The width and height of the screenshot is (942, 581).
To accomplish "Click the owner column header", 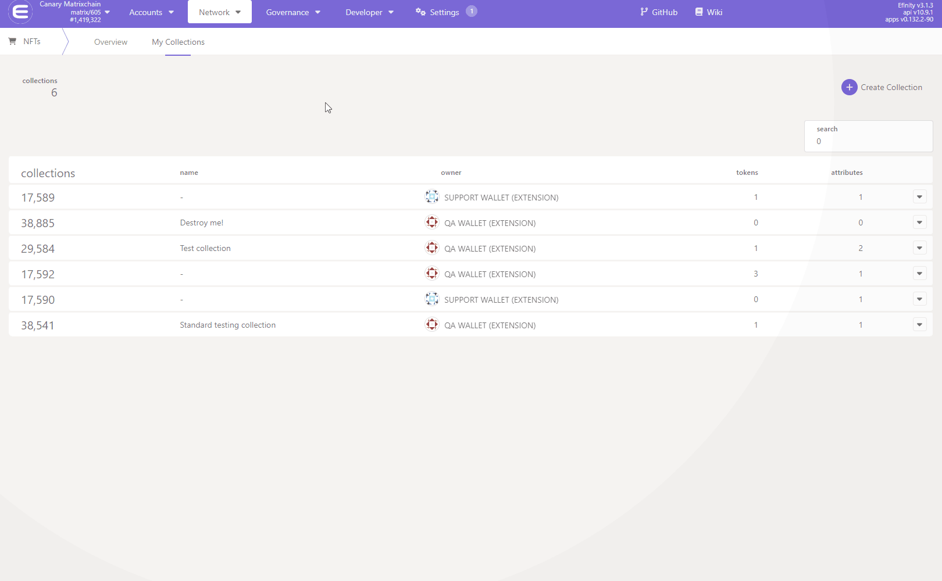I will pyautogui.click(x=451, y=173).
